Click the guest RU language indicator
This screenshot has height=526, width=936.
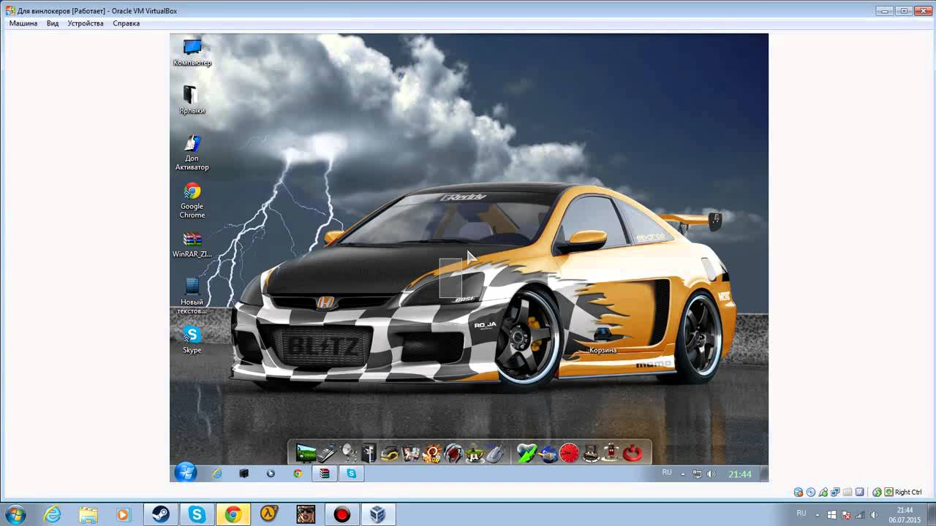pos(667,473)
